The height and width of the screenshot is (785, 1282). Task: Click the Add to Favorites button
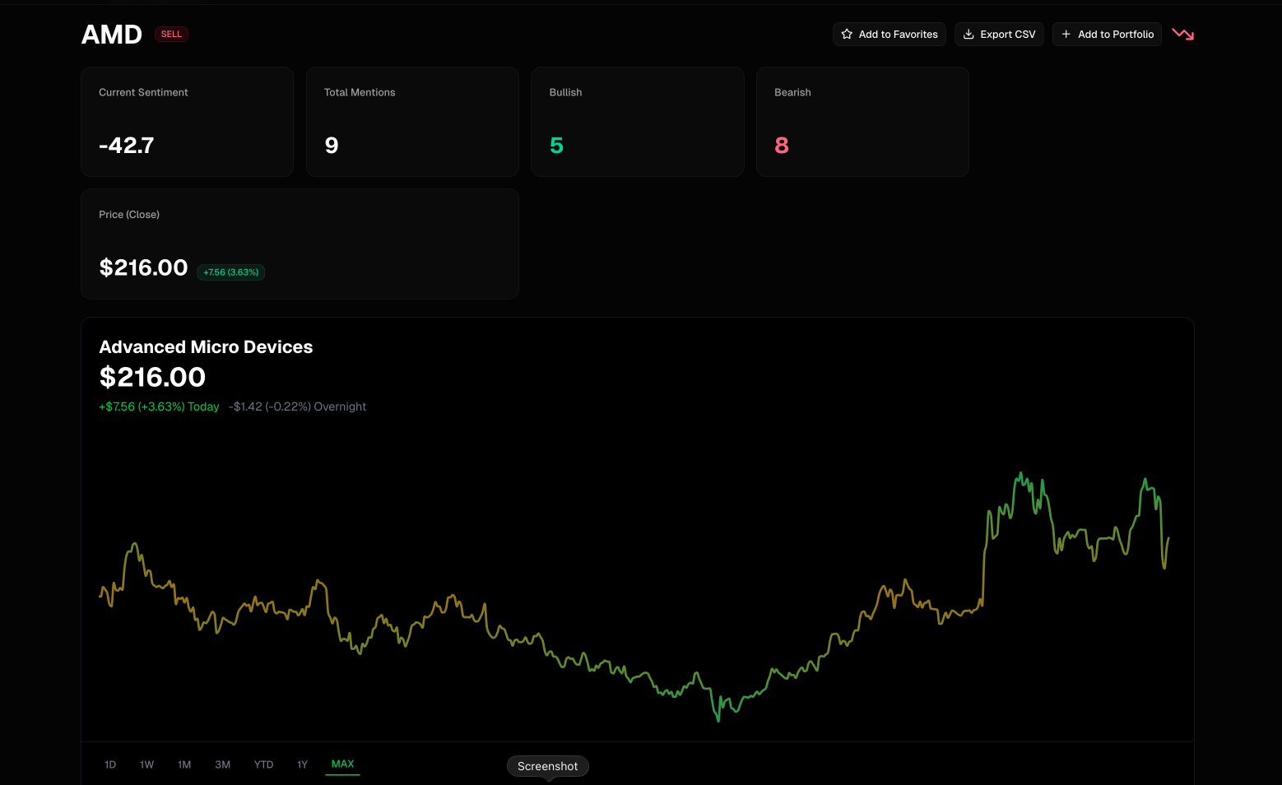pyautogui.click(x=890, y=34)
